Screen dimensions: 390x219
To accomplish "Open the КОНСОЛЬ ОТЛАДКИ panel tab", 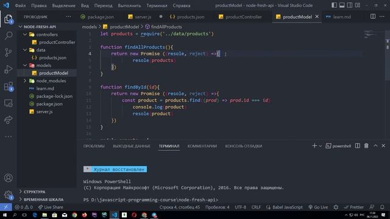I will point(244,146).
